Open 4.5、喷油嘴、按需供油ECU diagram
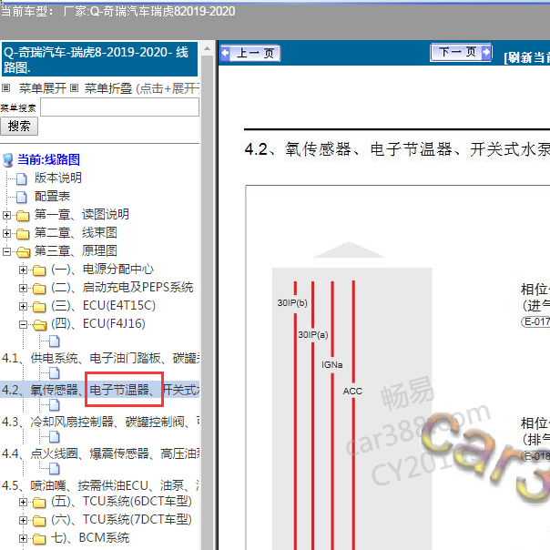550x550 pixels. click(x=101, y=485)
